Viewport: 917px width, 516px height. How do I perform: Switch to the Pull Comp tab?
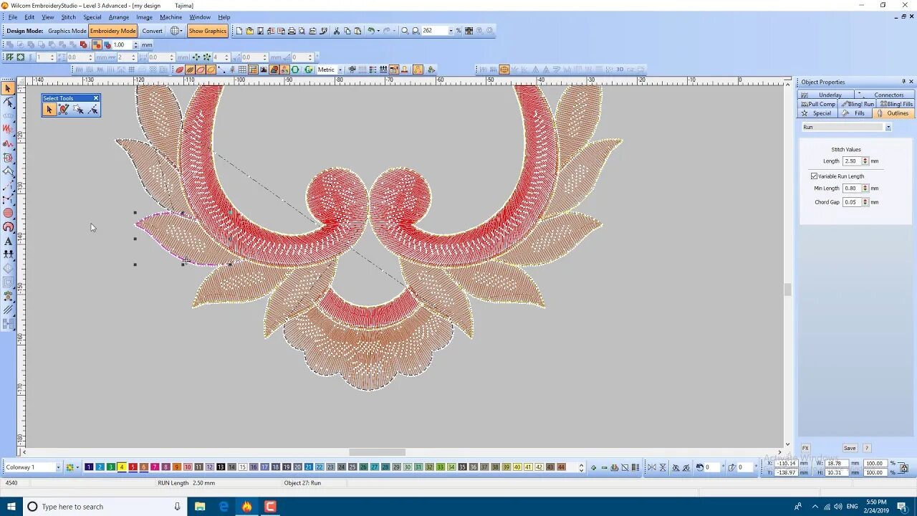818,104
